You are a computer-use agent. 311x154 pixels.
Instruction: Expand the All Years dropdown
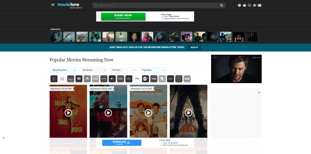click(x=123, y=70)
